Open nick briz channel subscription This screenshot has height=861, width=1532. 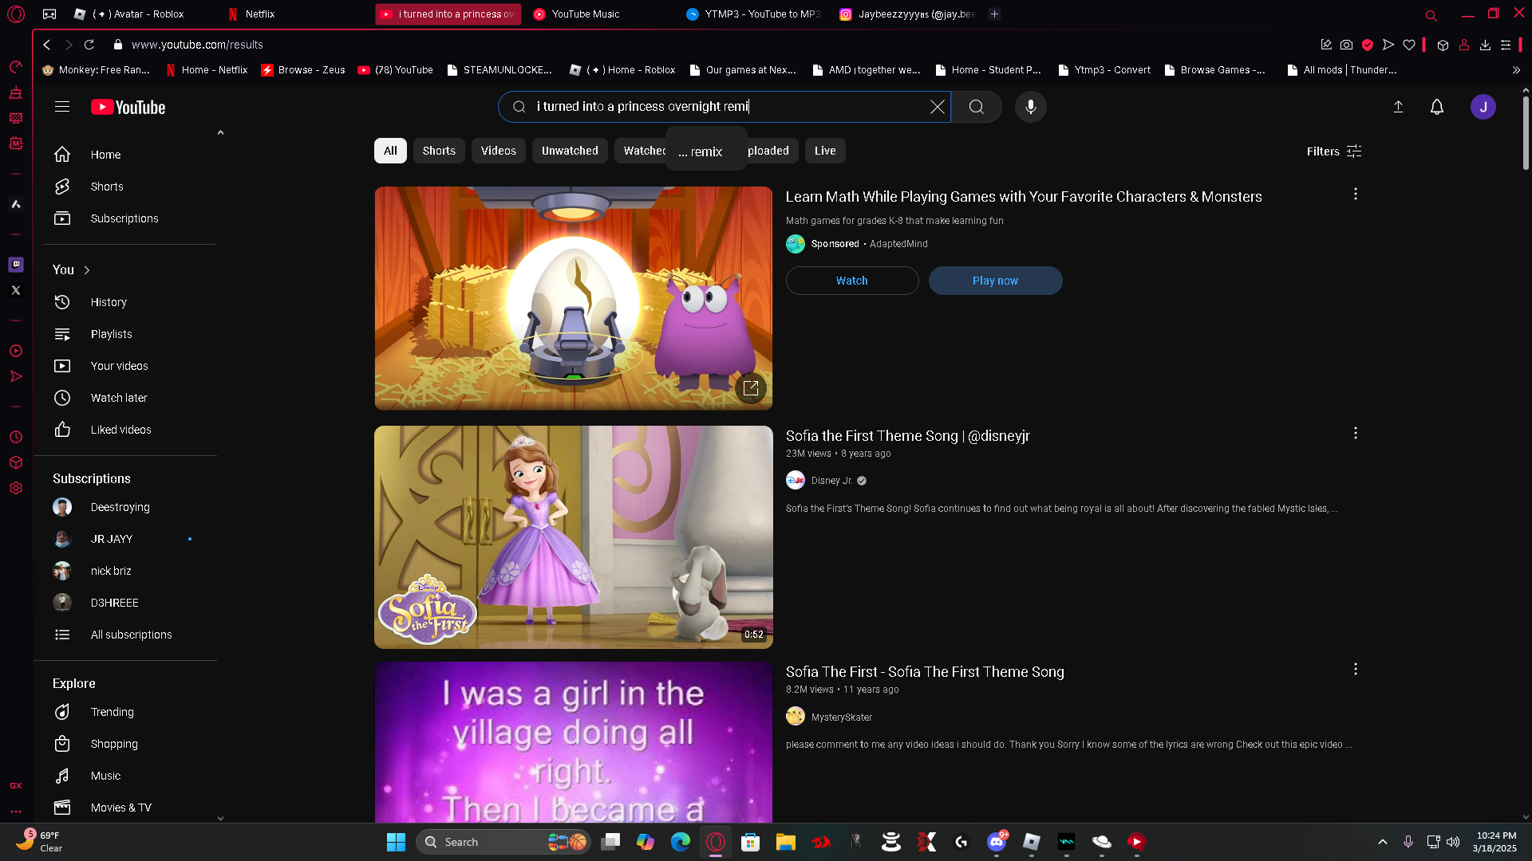(x=128, y=571)
